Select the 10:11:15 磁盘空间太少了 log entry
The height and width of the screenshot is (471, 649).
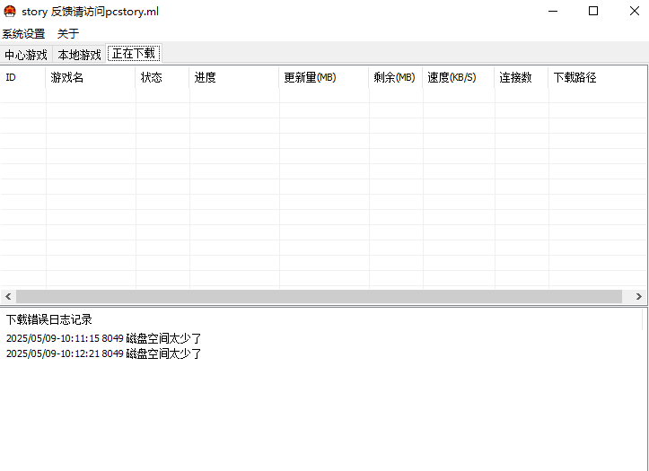(103, 339)
